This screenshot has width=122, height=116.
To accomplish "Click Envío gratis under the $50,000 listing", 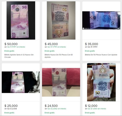I will [x=9, y=51].
